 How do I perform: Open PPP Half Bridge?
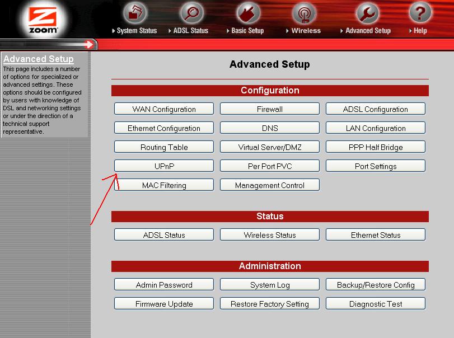376,147
